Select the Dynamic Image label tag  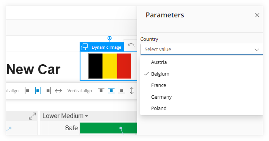pos(106,47)
